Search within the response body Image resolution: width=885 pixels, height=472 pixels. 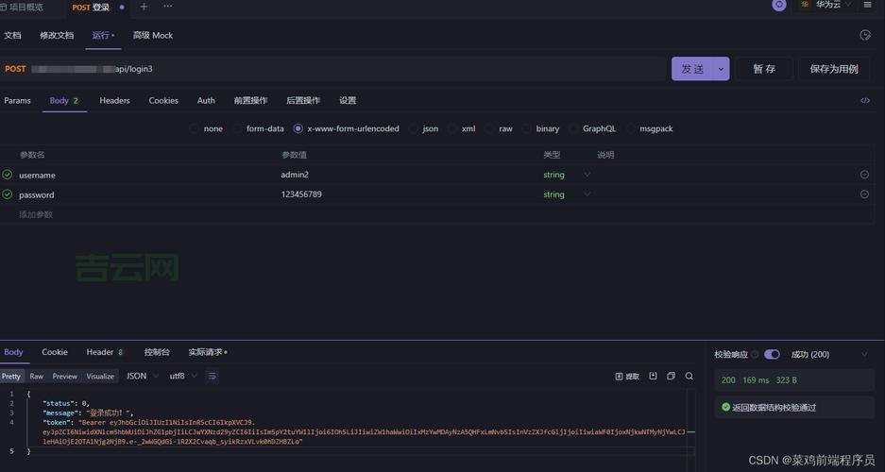689,376
